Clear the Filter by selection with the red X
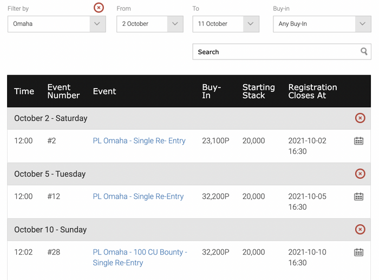The height and width of the screenshot is (280, 379). point(99,8)
